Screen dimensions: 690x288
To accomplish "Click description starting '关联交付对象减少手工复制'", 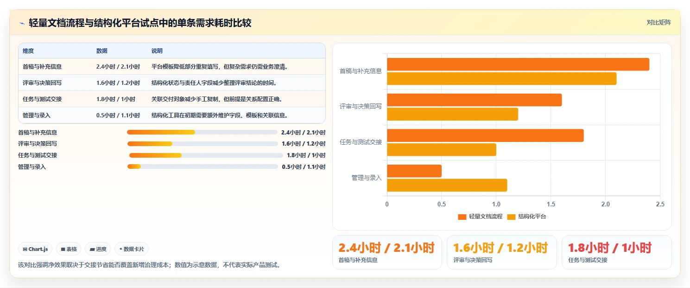I will [x=217, y=99].
